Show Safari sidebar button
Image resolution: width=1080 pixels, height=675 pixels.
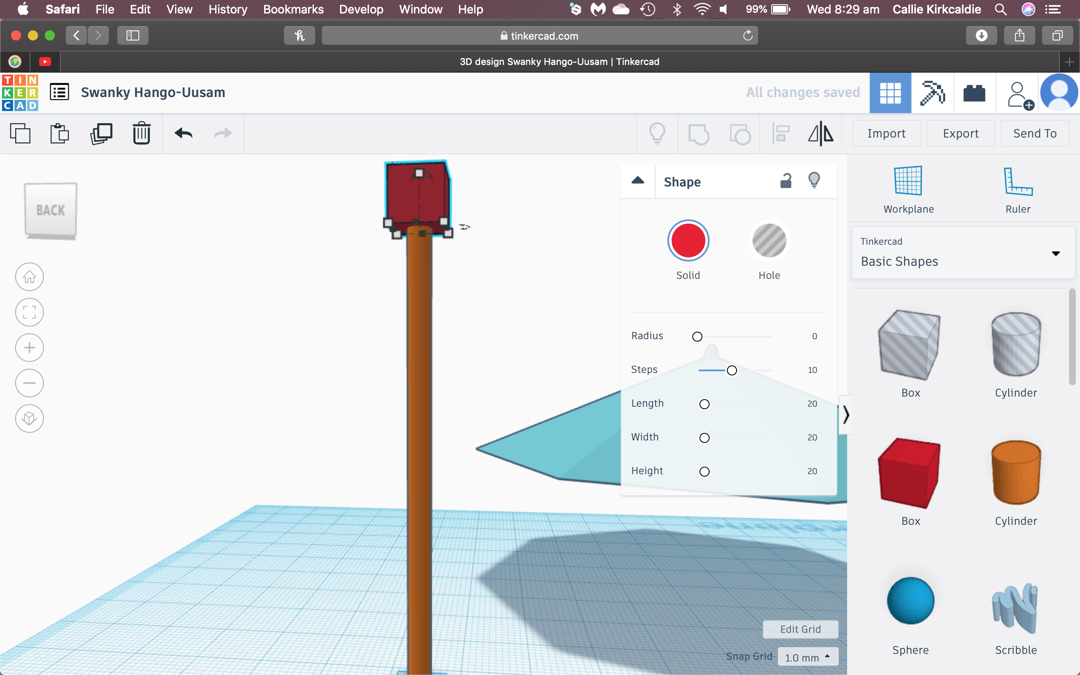coord(132,36)
